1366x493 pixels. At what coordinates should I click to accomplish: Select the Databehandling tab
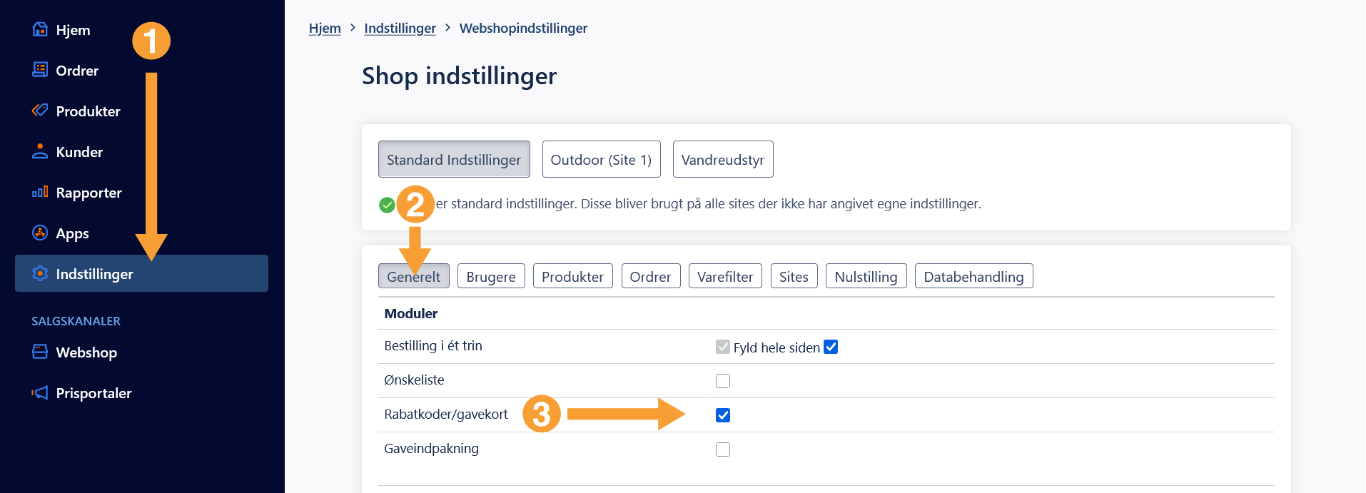pyautogui.click(x=973, y=277)
